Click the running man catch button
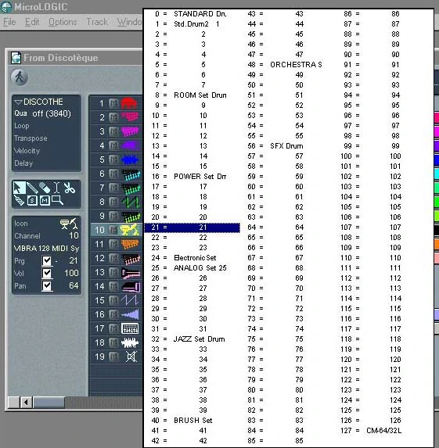Image resolution: width=439 pixels, height=448 pixels. pos(20,77)
